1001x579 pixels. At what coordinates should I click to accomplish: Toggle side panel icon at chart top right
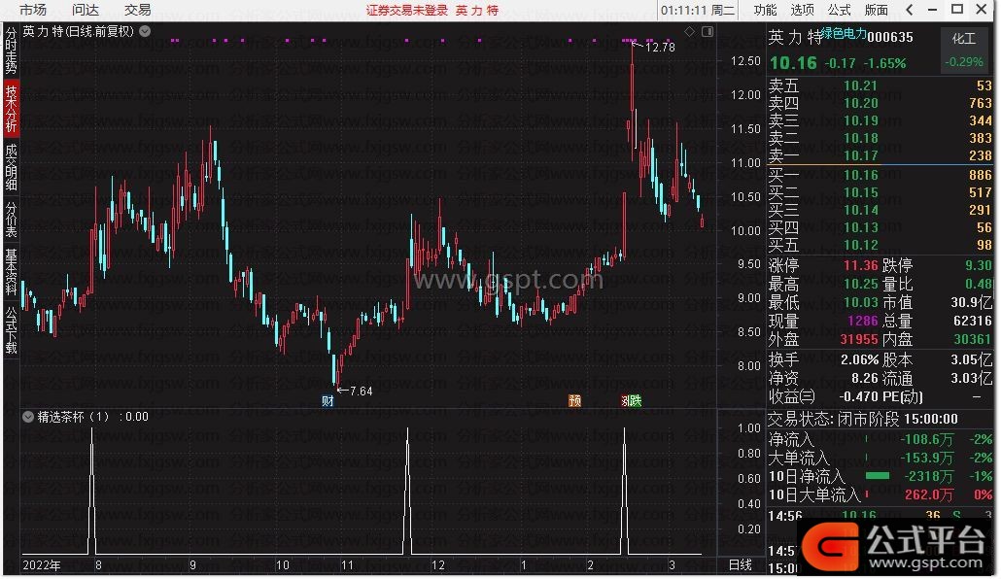[x=708, y=31]
